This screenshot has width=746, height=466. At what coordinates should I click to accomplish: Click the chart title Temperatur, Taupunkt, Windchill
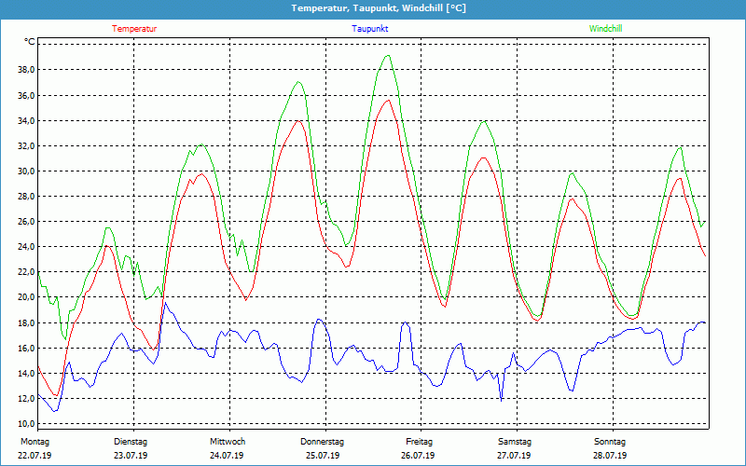[379, 8]
